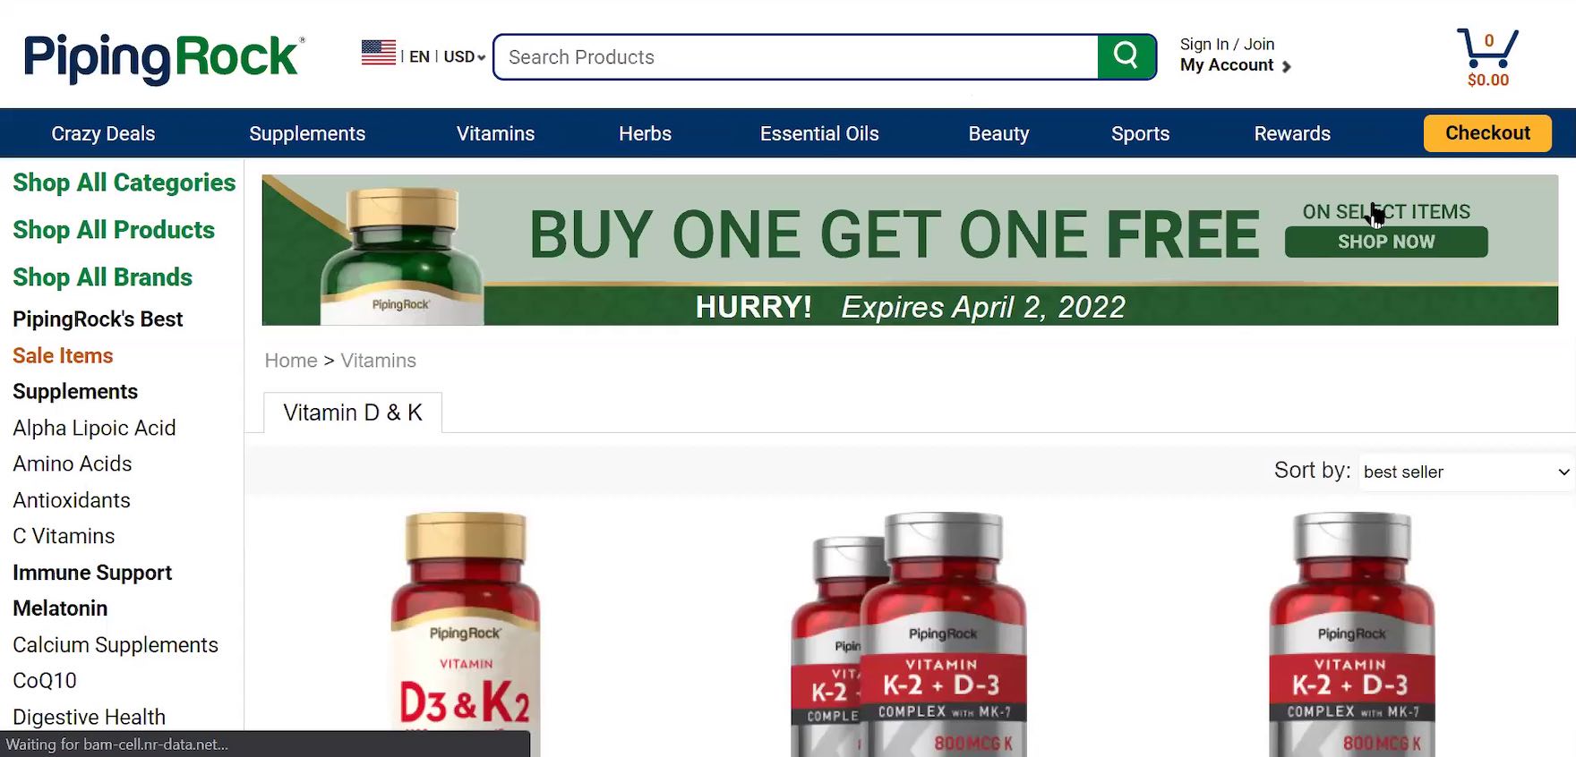The width and height of the screenshot is (1576, 757).
Task: Click the My Account arrow icon
Action: [1286, 66]
